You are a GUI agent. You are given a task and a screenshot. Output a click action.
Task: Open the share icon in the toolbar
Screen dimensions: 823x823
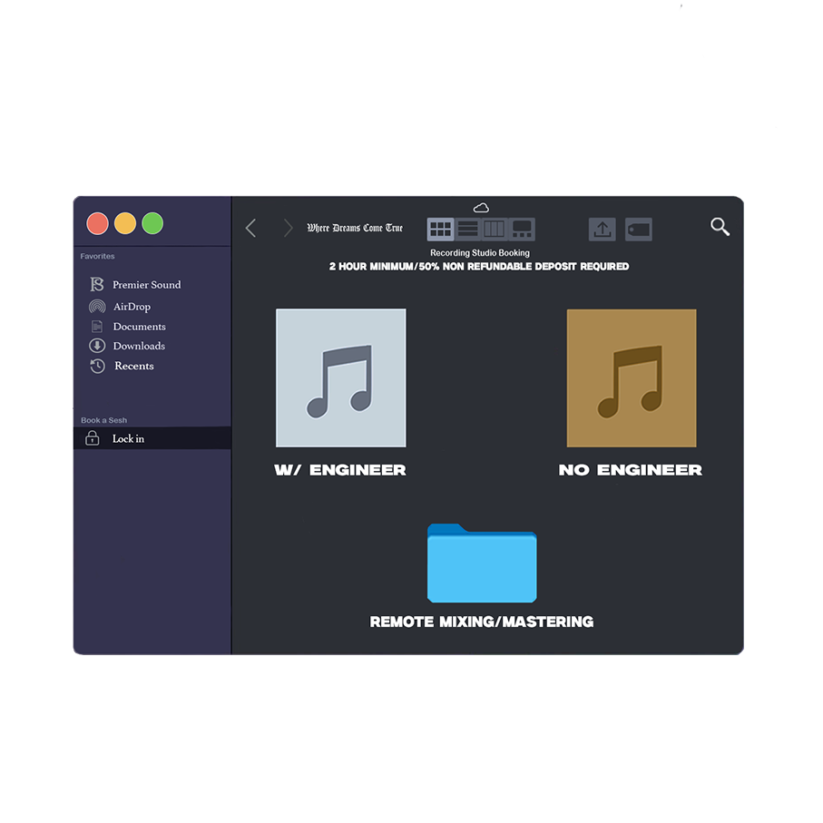pyautogui.click(x=602, y=230)
